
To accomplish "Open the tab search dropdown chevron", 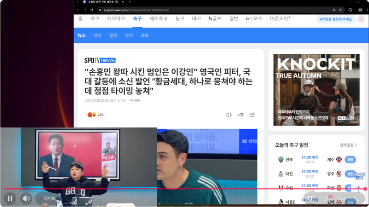I will coord(77,2).
